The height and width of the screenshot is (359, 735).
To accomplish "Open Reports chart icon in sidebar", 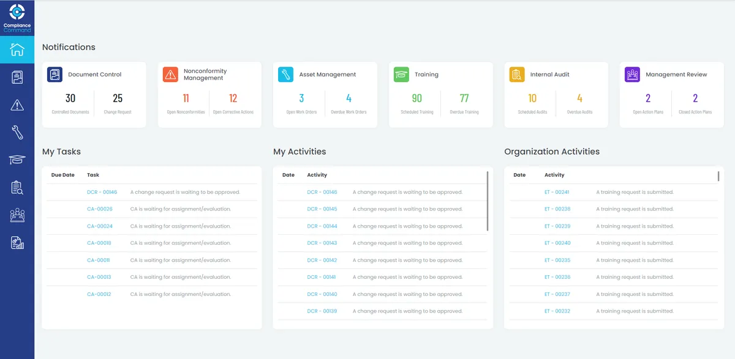I will point(17,243).
